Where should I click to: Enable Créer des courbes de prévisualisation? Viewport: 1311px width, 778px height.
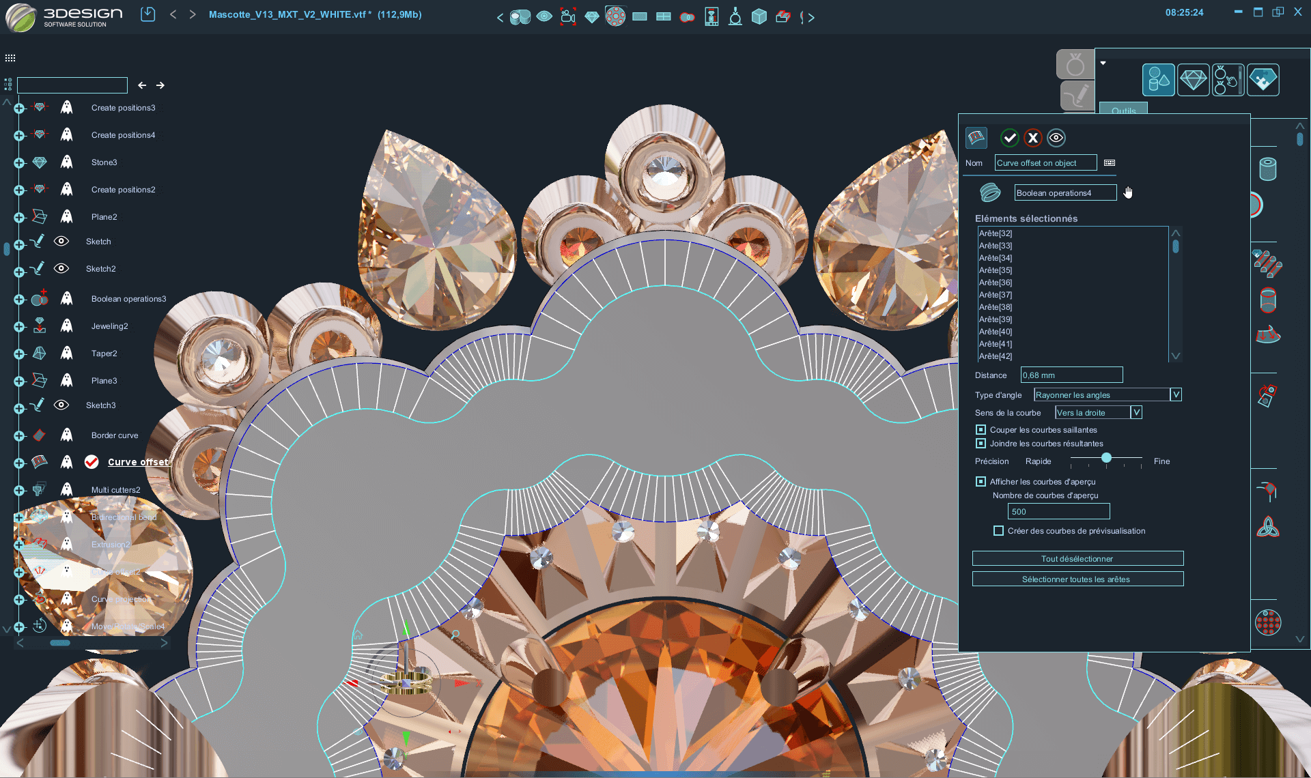pyautogui.click(x=998, y=530)
